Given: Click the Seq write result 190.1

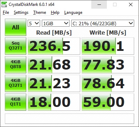Looking at the screenshot, I should pyautogui.click(x=108, y=46).
